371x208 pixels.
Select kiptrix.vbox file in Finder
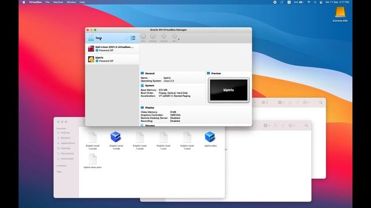pyautogui.click(x=210, y=139)
